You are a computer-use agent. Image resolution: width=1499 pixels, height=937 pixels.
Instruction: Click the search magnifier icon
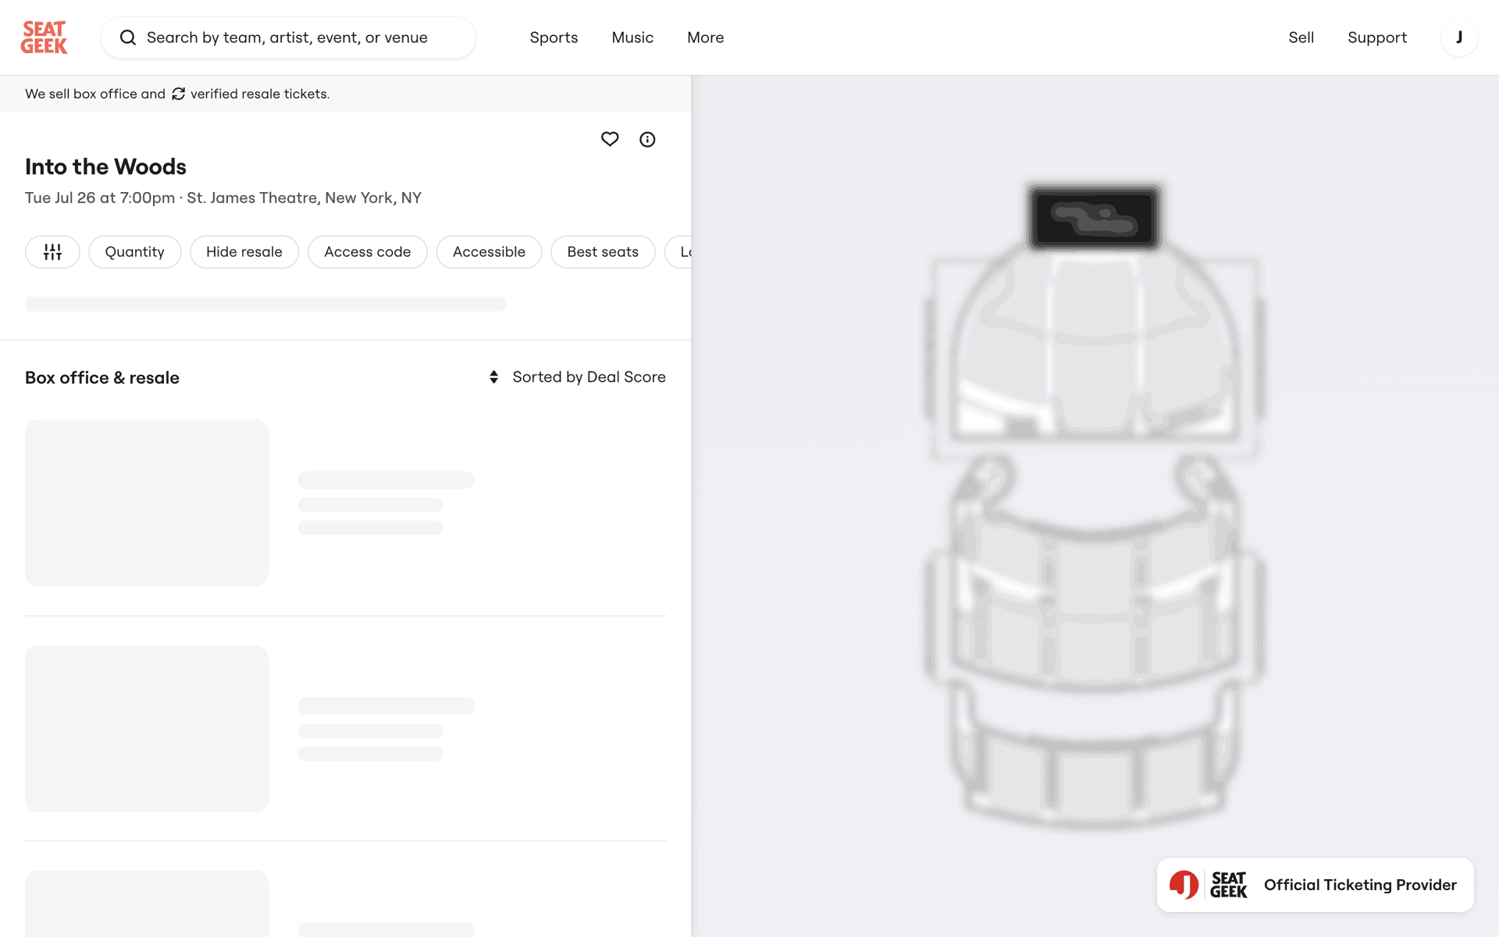point(128,37)
